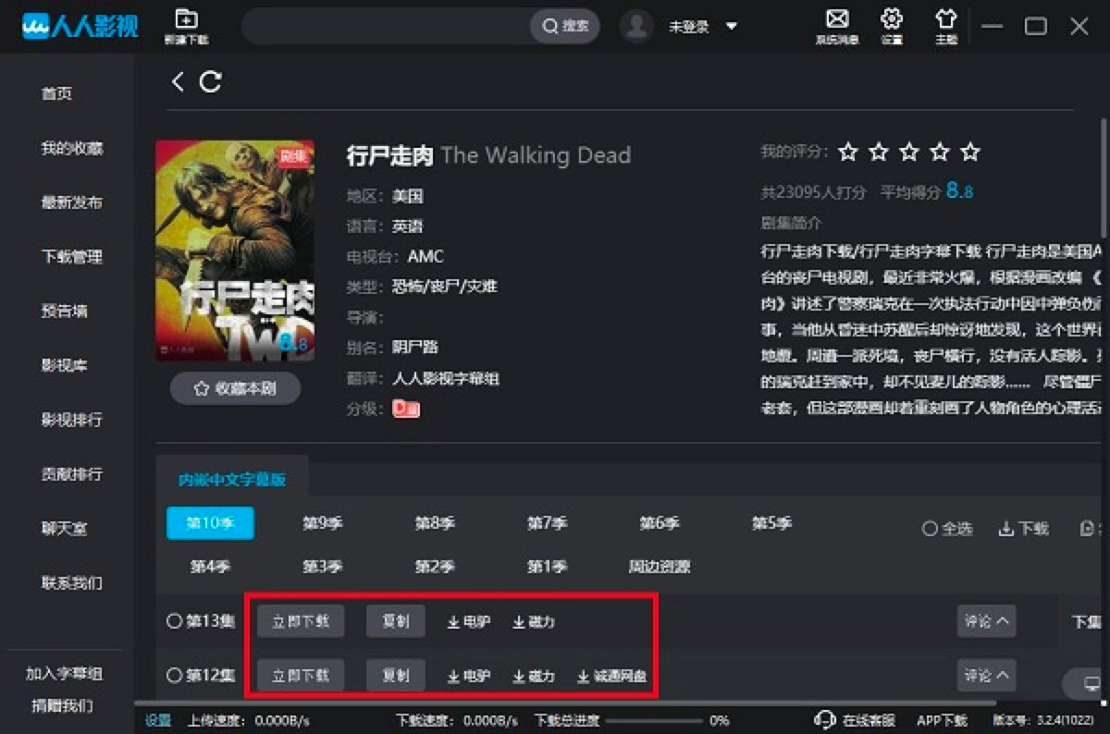Select season 第2季
The width and height of the screenshot is (1110, 734).
[435, 566]
